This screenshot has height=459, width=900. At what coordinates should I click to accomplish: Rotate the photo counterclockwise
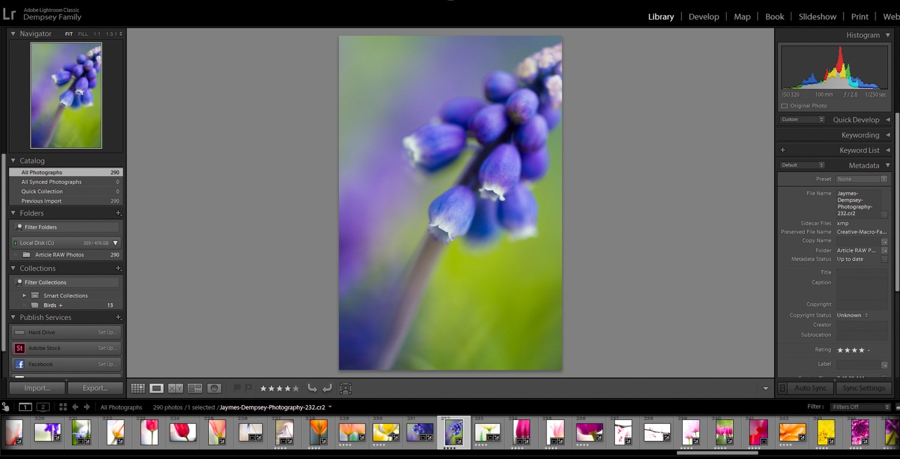pyautogui.click(x=313, y=388)
